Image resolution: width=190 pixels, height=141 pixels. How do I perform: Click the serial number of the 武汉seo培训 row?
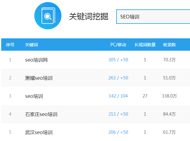(10, 132)
